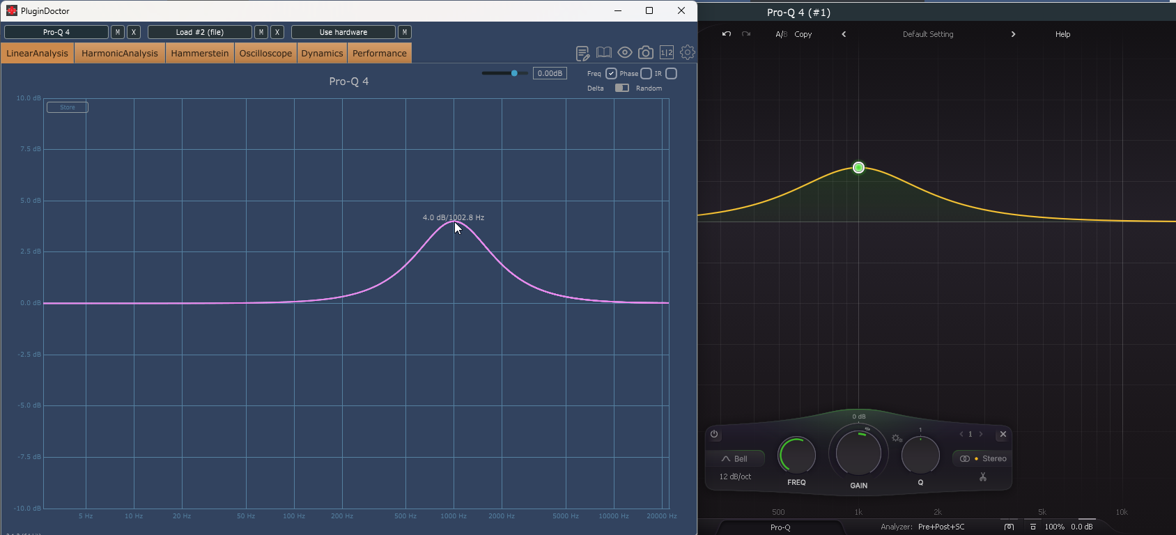Click the camera snapshot icon
This screenshot has width=1176, height=535.
tap(646, 53)
